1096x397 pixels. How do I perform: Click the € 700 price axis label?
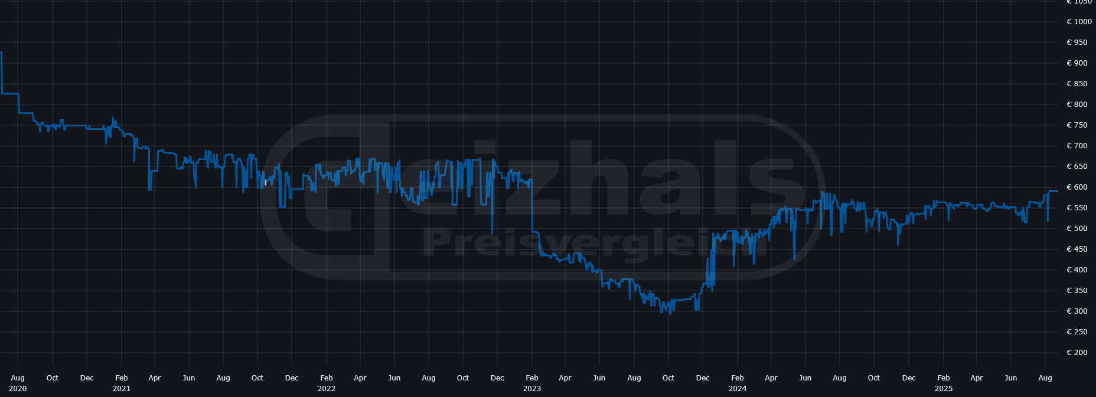(x=1077, y=146)
